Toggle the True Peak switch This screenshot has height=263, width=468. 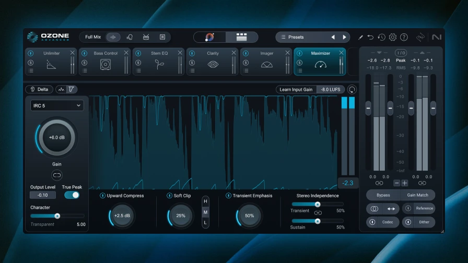[72, 195]
